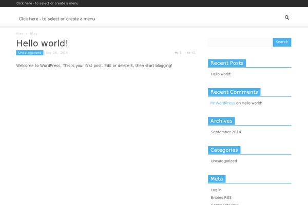Viewport: 308px width, 205px height.
Task: Open 'Hello world!' under Recent Posts
Action: pos(221,74)
